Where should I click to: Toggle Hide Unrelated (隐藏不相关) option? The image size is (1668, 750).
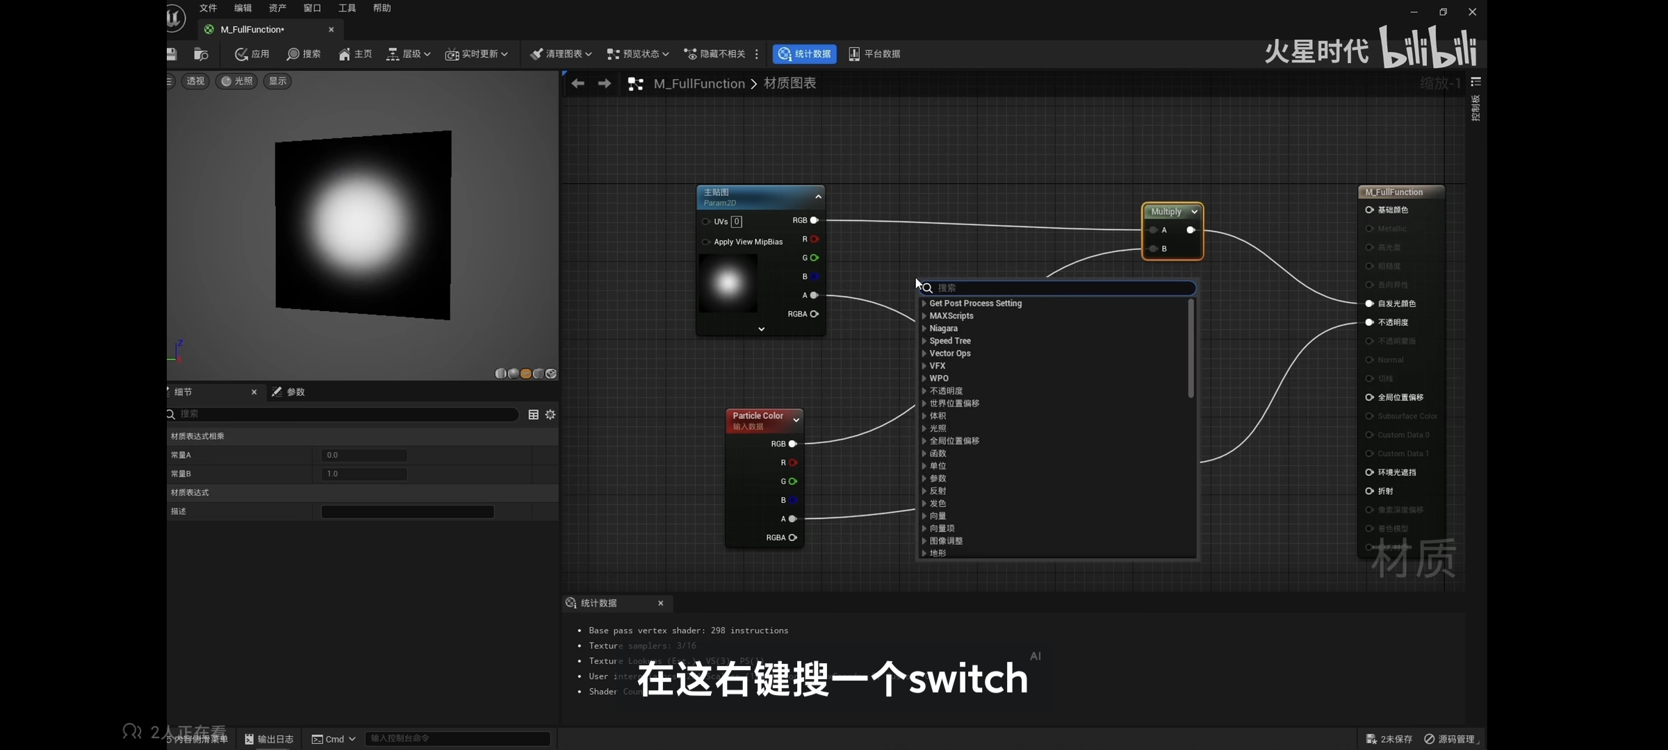(714, 54)
